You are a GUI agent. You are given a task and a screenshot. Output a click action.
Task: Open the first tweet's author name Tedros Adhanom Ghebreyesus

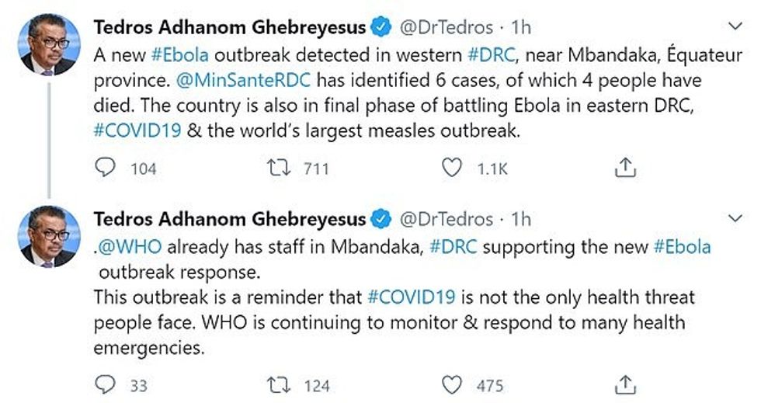coord(229,27)
